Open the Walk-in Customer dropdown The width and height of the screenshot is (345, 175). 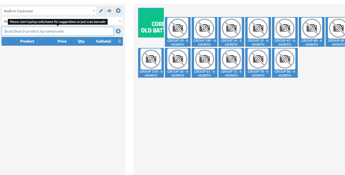(49, 11)
